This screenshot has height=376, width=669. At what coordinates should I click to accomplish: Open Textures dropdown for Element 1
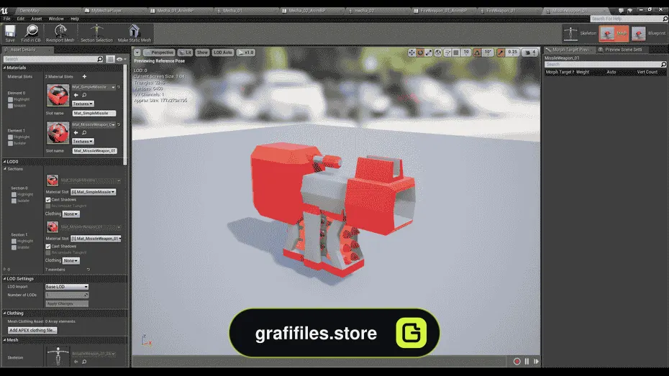pos(83,141)
